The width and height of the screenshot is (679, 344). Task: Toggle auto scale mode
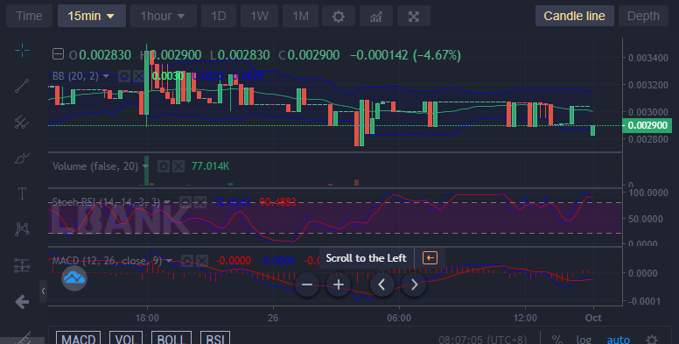619,340
